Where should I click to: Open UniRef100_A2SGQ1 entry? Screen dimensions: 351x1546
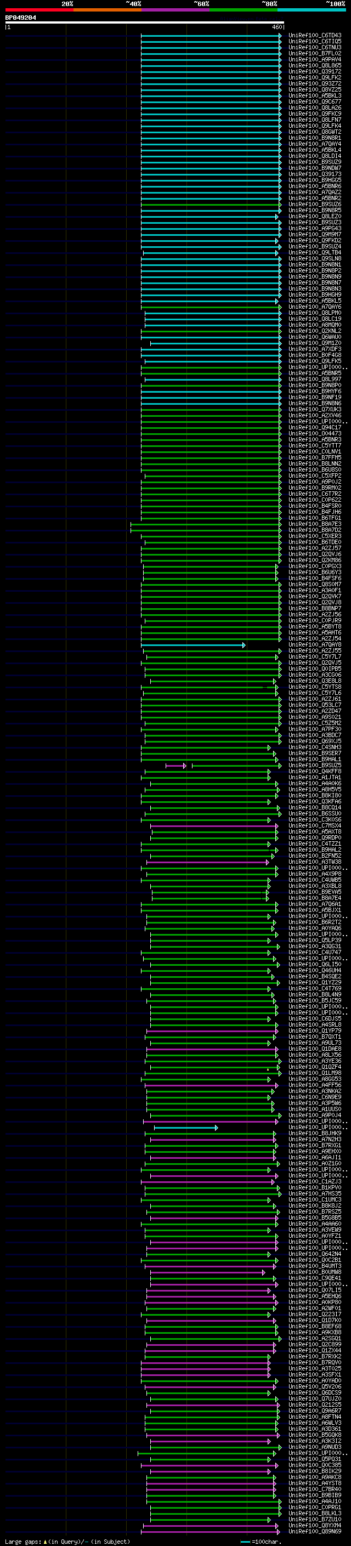(x=315, y=1338)
